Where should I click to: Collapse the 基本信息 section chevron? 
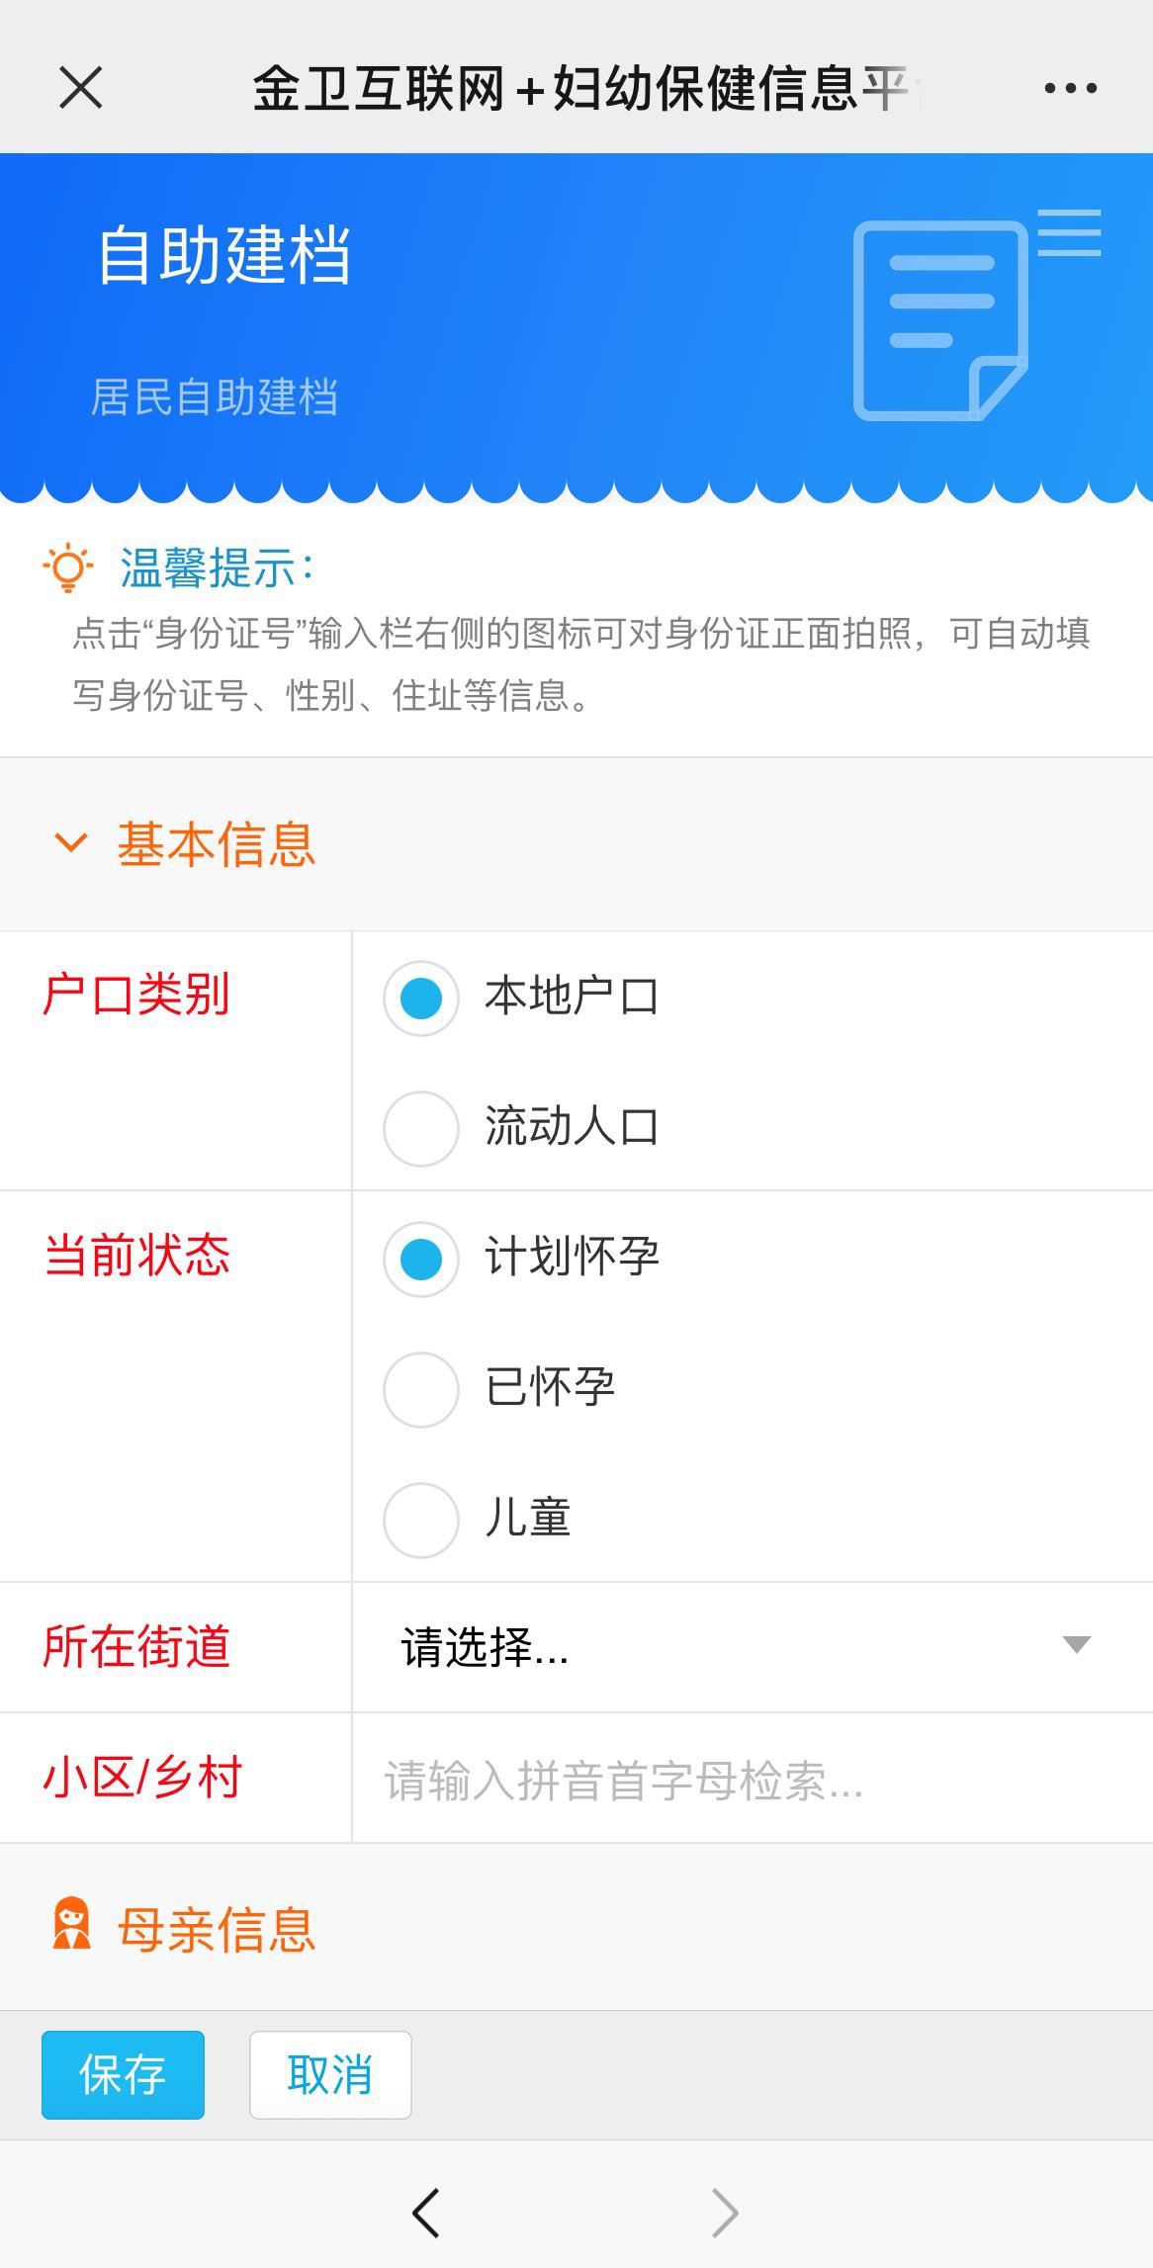pos(70,843)
